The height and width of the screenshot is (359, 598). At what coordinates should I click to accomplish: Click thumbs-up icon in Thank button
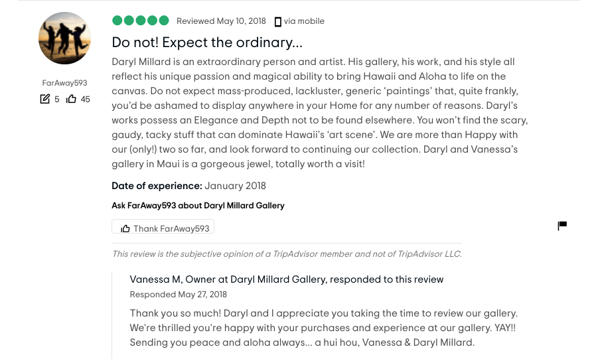point(125,229)
